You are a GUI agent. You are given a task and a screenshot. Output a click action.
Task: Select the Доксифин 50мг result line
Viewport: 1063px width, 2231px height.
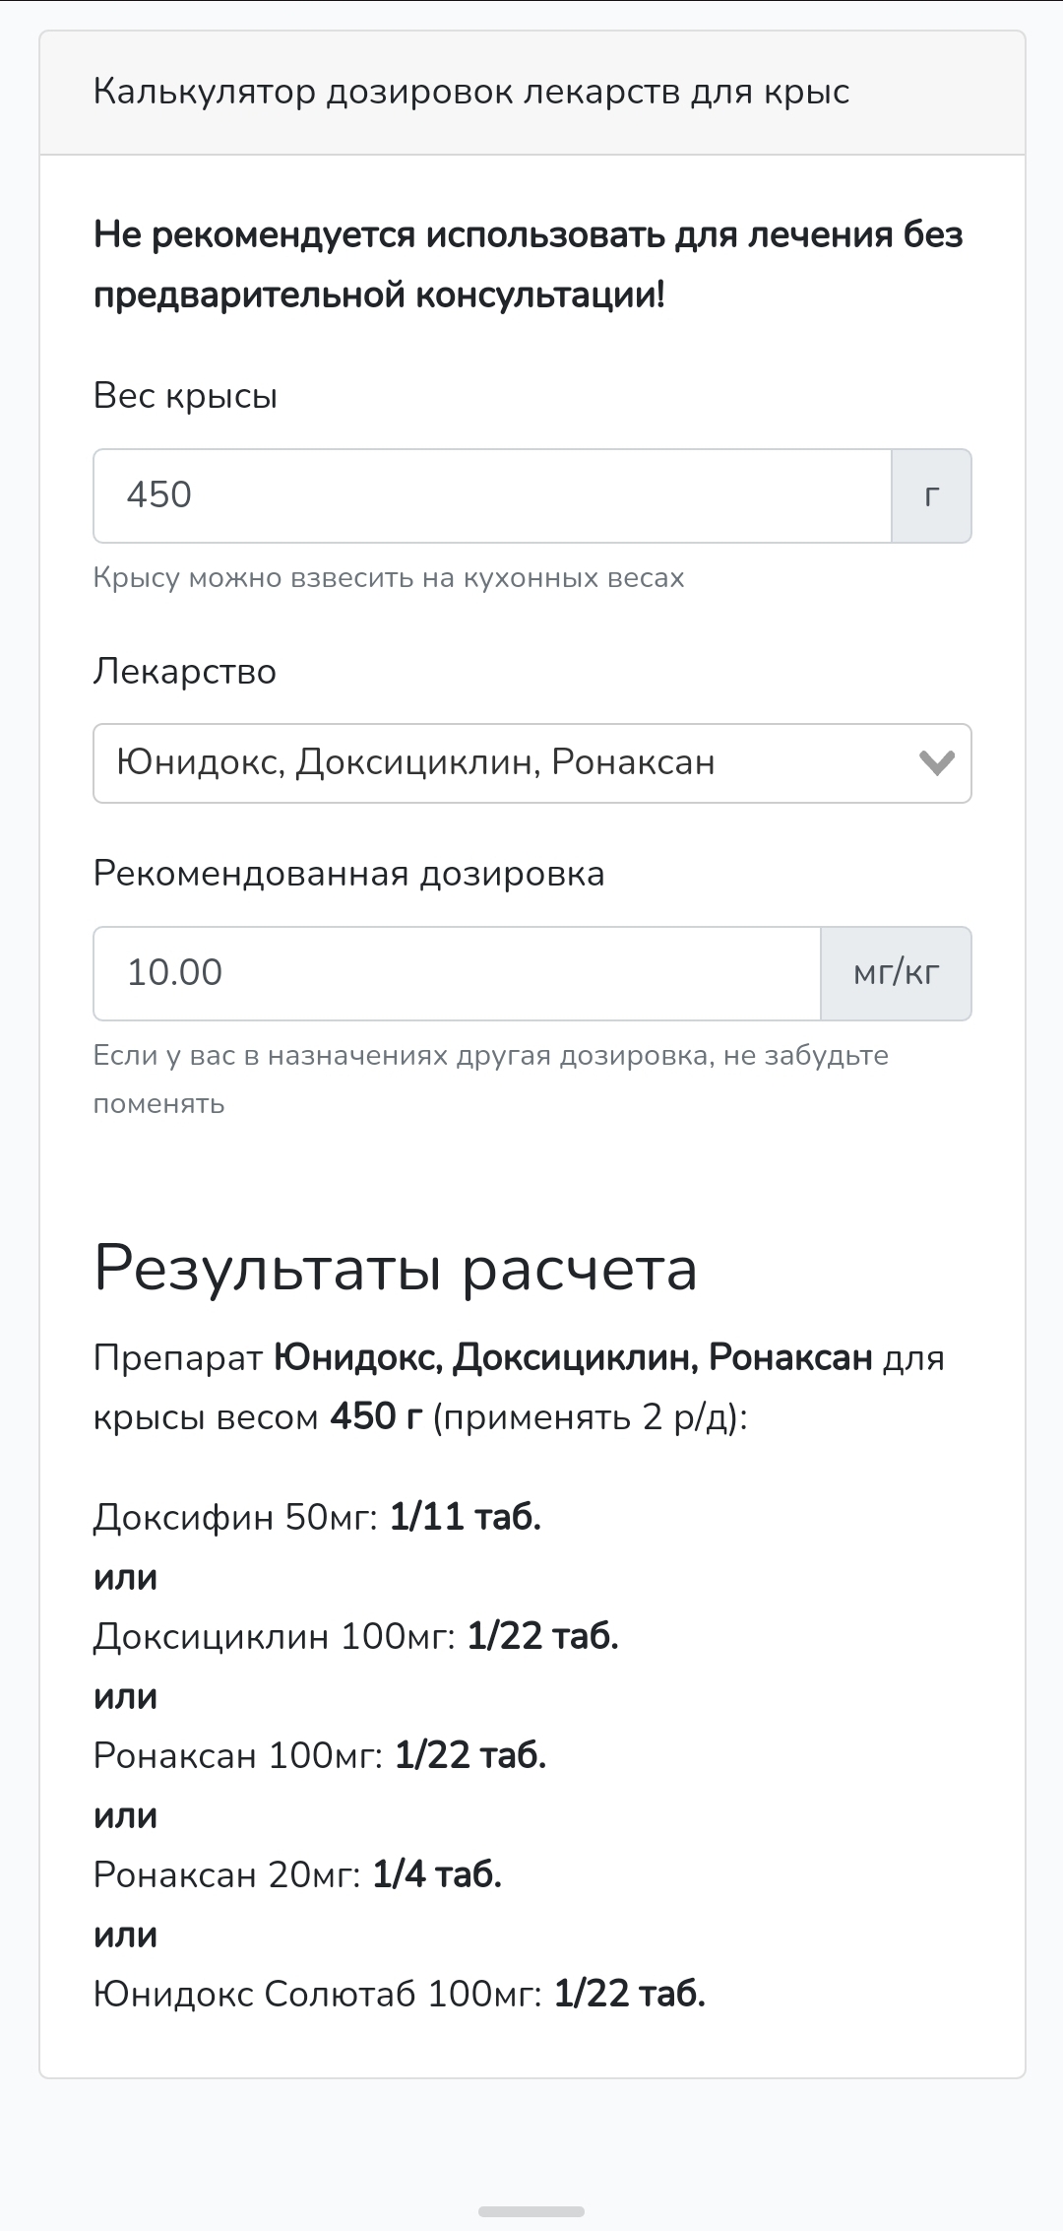click(317, 1517)
